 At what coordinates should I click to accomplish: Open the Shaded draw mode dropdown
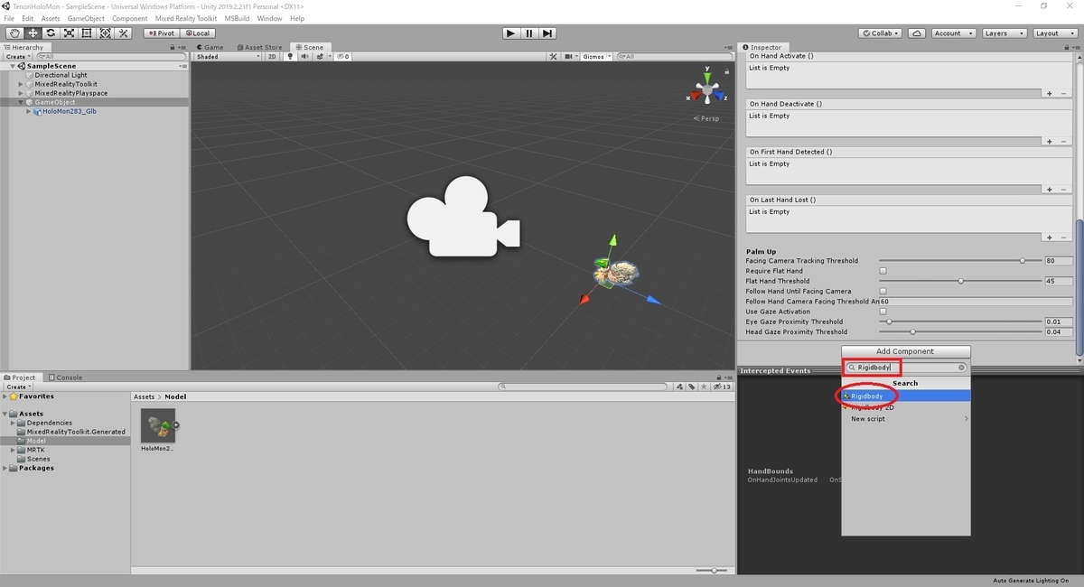click(x=228, y=56)
